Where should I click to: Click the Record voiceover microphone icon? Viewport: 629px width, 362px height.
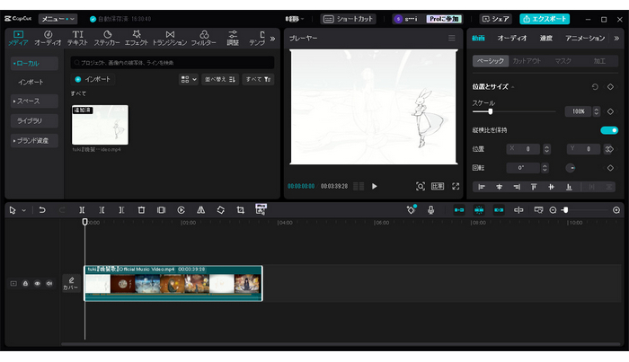[x=430, y=210]
